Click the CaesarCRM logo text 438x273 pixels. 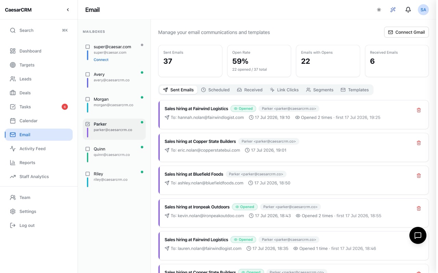pos(18,10)
